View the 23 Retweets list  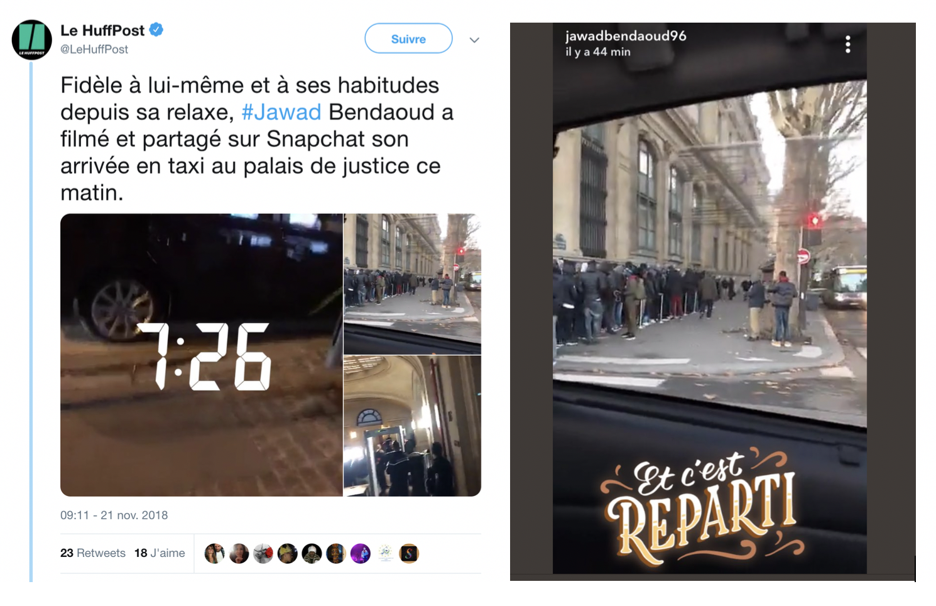(x=93, y=553)
